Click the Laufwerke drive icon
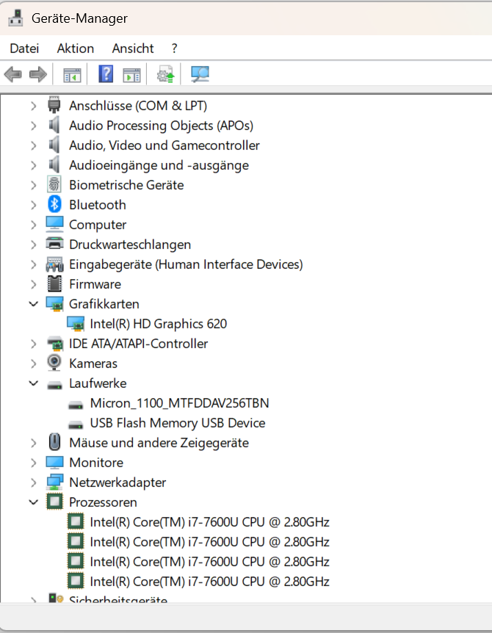Viewport: 492px width, 633px height. click(54, 386)
